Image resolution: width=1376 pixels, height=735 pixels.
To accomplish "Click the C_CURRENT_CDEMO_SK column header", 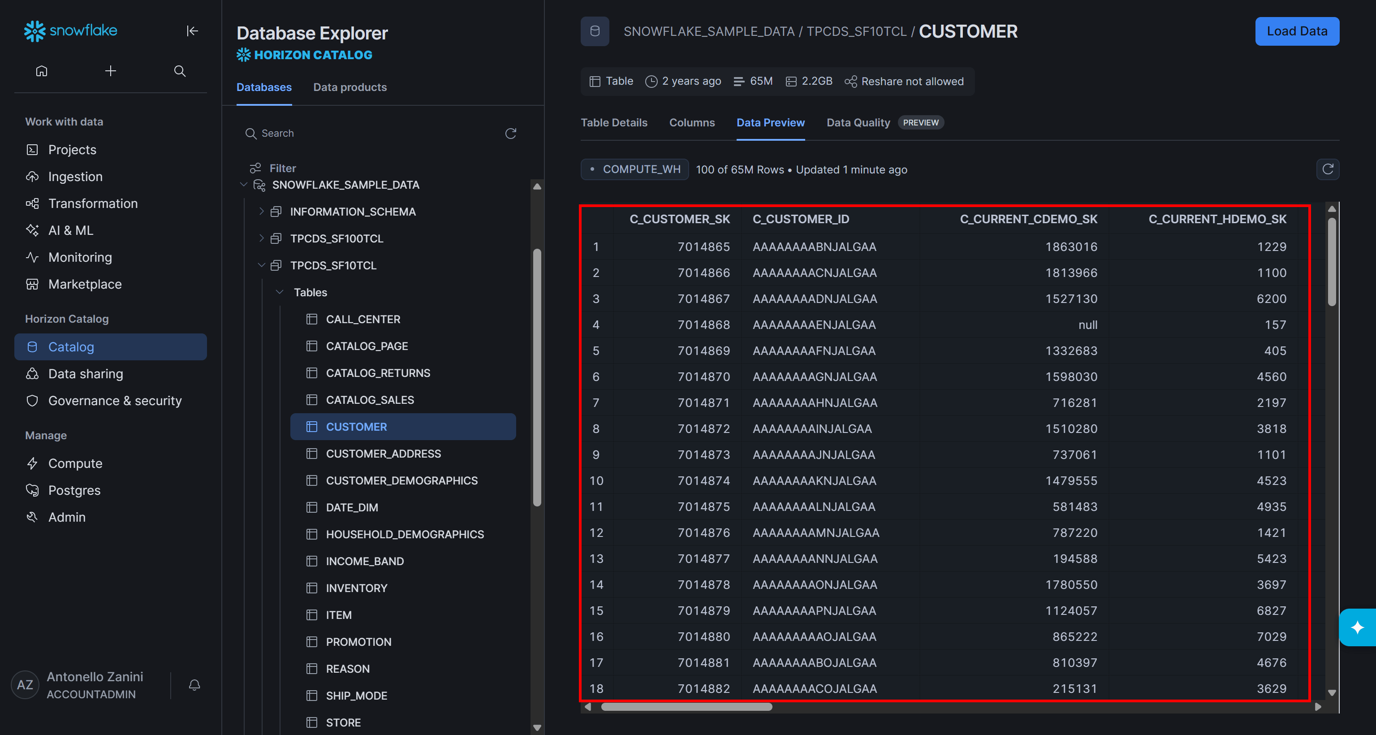I will click(x=1028, y=219).
